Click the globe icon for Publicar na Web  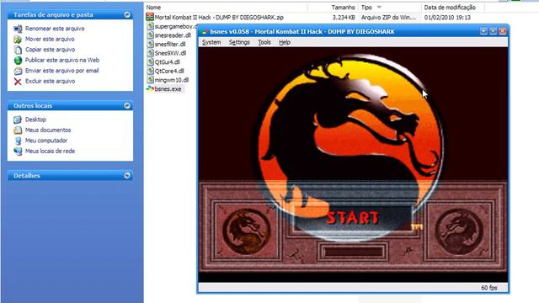pyautogui.click(x=18, y=61)
